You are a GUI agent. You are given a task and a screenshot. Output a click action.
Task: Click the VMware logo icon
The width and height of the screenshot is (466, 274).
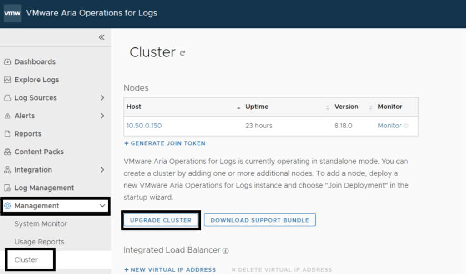click(x=12, y=13)
